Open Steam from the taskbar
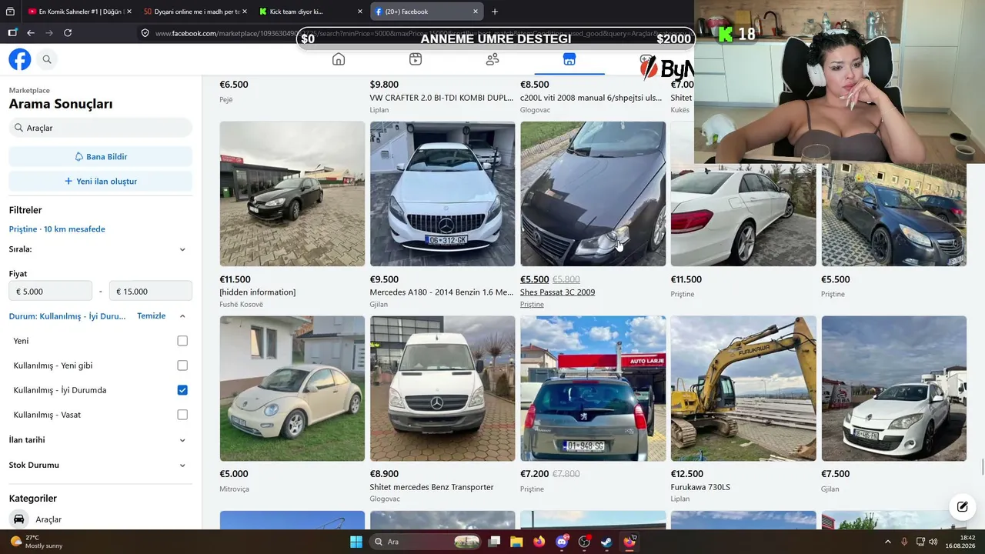This screenshot has height=554, width=985. [x=606, y=542]
